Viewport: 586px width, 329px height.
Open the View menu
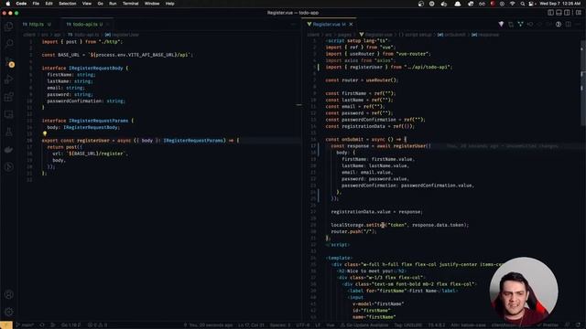87,4
